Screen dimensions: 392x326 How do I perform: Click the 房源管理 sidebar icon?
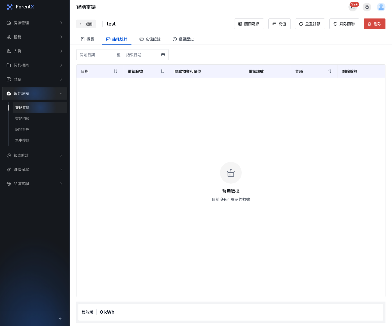9,23
